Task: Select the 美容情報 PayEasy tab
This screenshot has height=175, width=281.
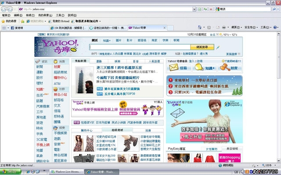Action: (x=232, y=149)
